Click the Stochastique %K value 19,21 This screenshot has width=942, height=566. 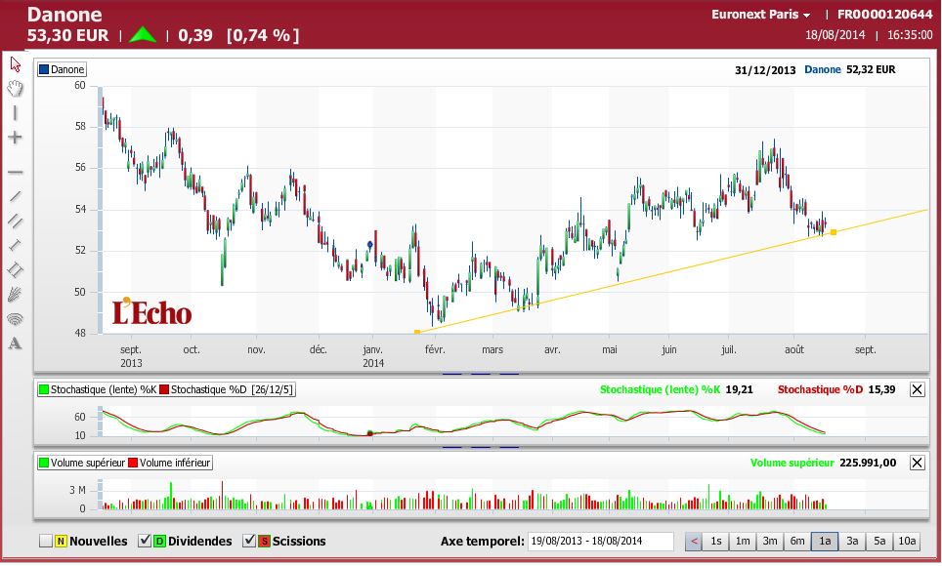[x=739, y=389]
